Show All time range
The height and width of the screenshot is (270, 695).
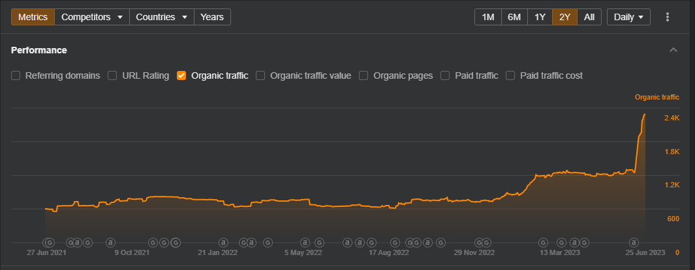tap(589, 17)
